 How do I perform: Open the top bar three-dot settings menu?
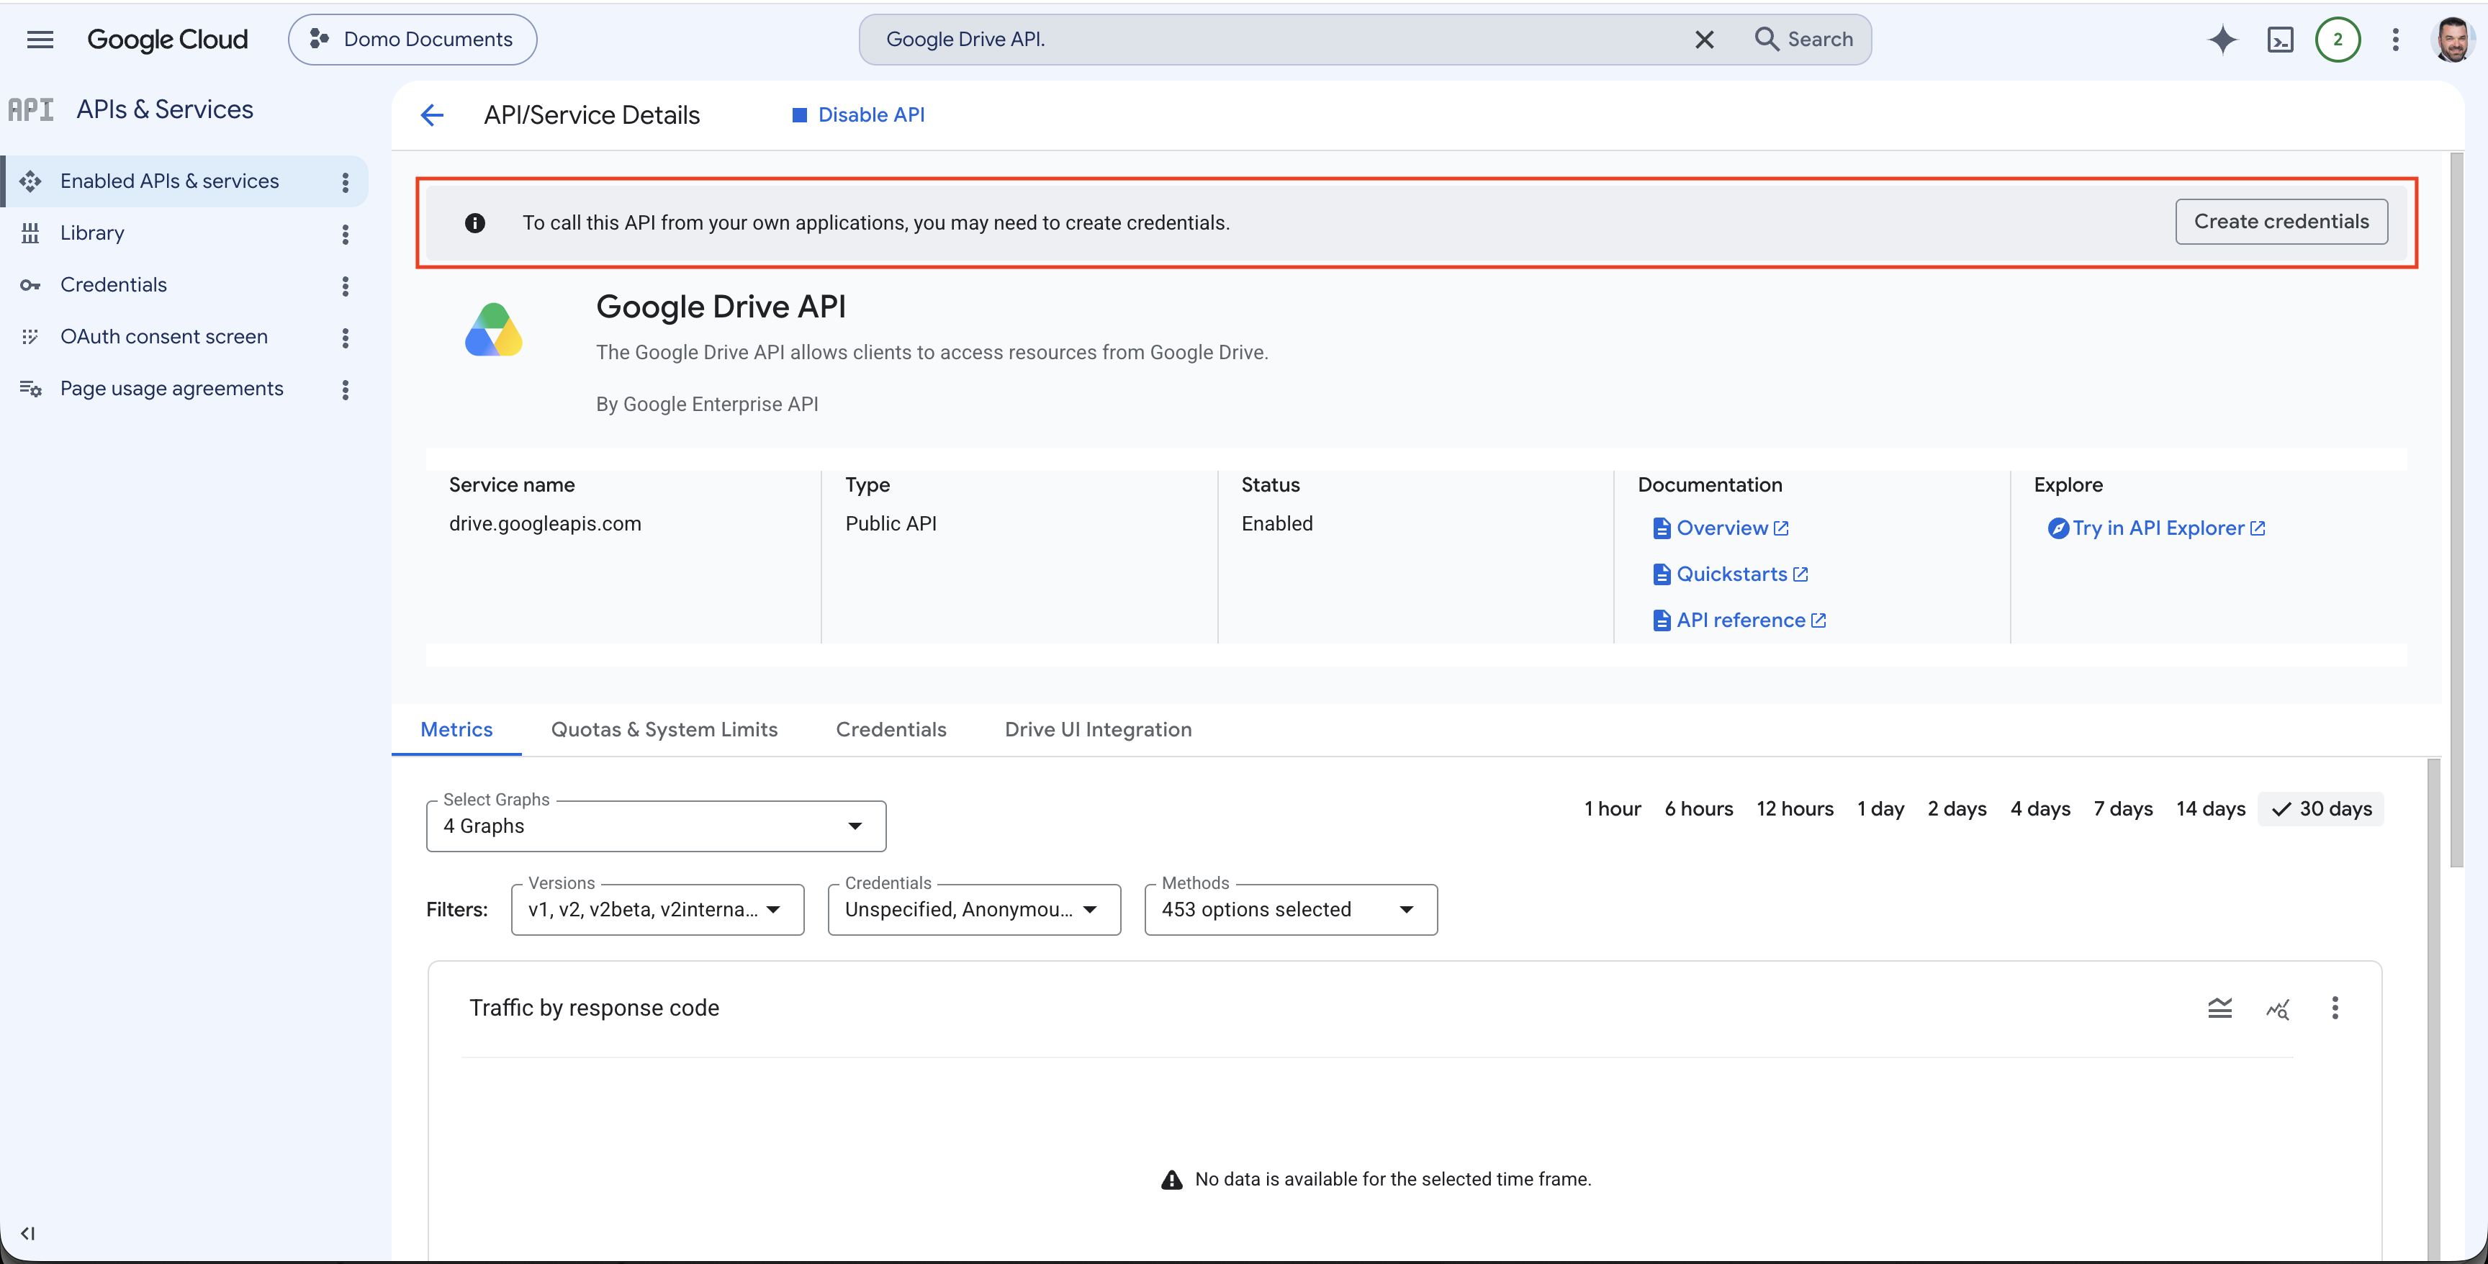coord(2395,40)
